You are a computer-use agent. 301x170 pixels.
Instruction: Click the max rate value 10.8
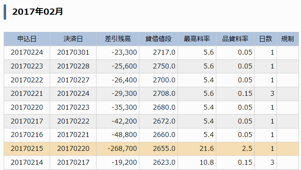pos(207,163)
